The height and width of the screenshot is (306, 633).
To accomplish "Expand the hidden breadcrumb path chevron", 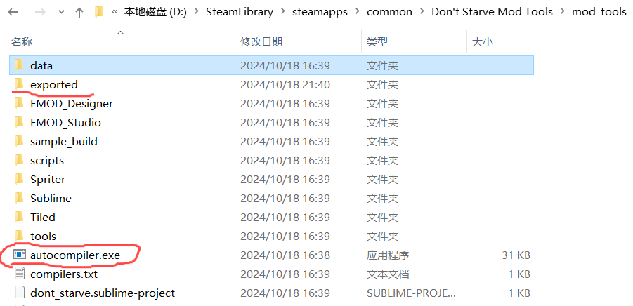I will (114, 12).
